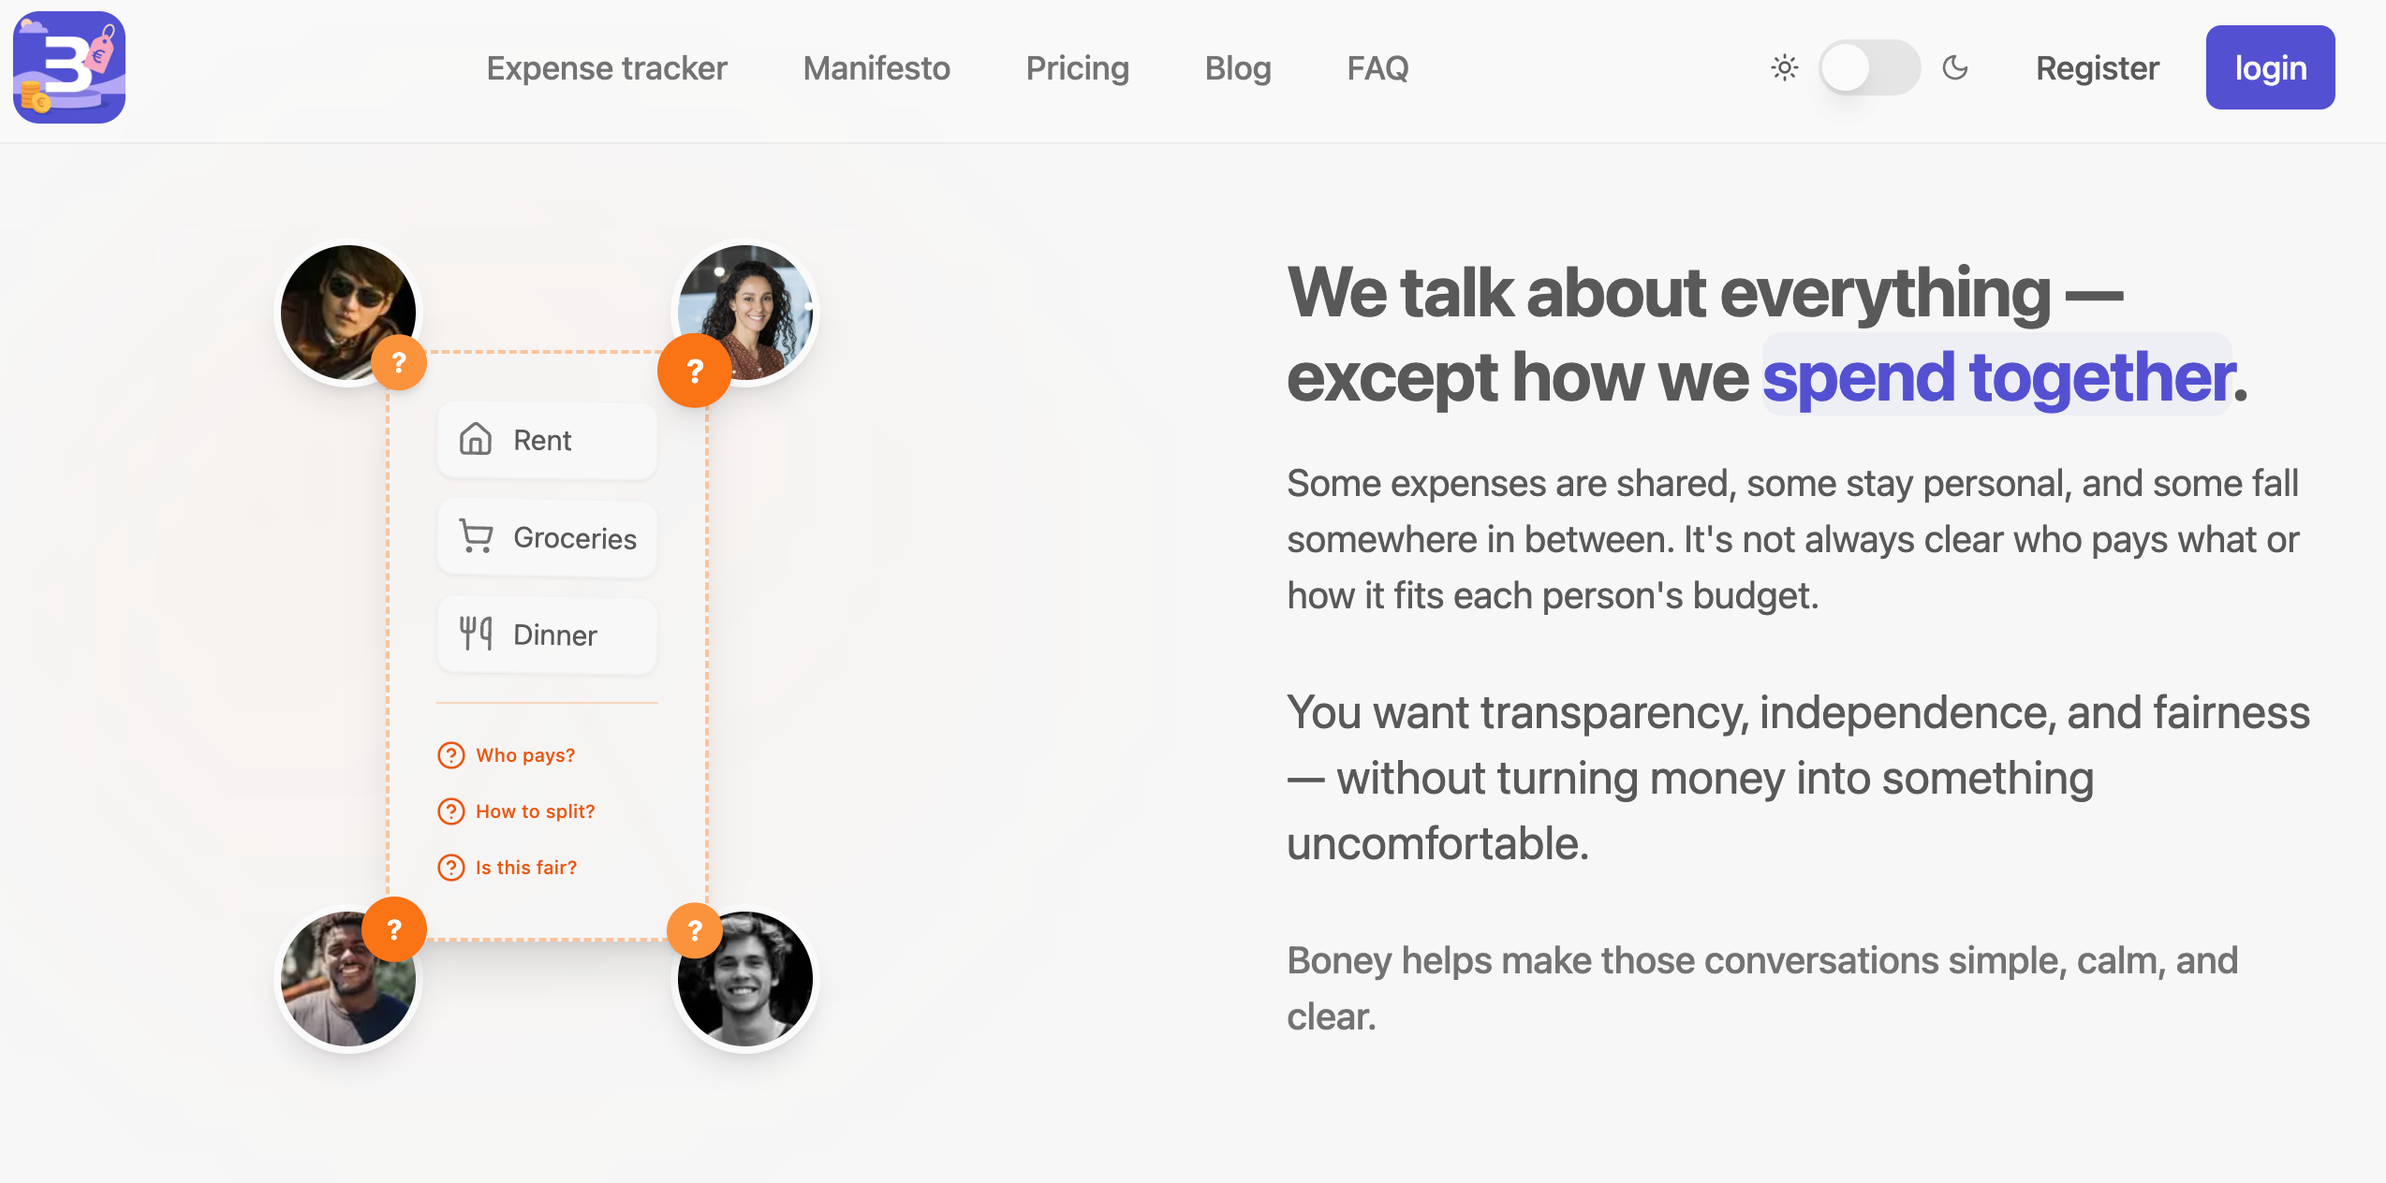Click question icon next to Is this fair?
Viewport: 2386px width, 1183px height.
pyautogui.click(x=451, y=867)
